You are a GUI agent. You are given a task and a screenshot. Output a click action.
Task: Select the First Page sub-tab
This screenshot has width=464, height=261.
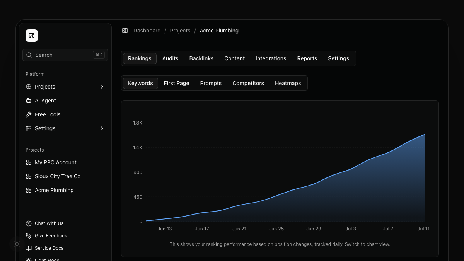pyautogui.click(x=176, y=83)
